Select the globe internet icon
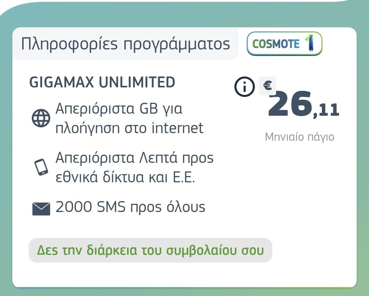 pyautogui.click(x=41, y=118)
